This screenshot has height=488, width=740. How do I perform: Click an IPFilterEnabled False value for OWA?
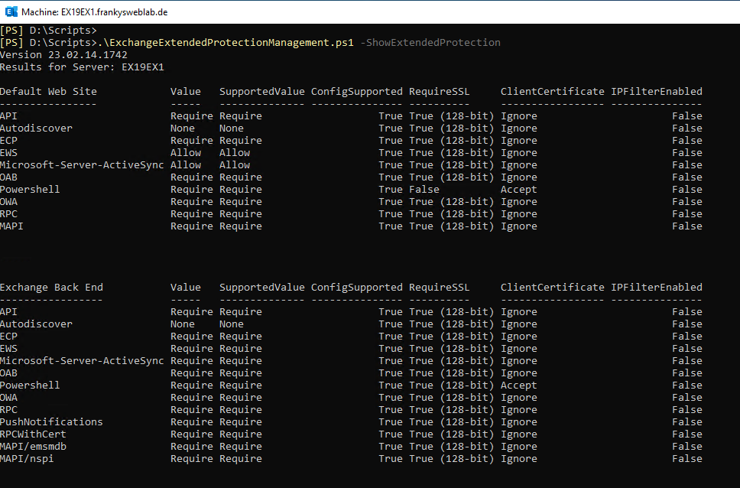(x=686, y=201)
